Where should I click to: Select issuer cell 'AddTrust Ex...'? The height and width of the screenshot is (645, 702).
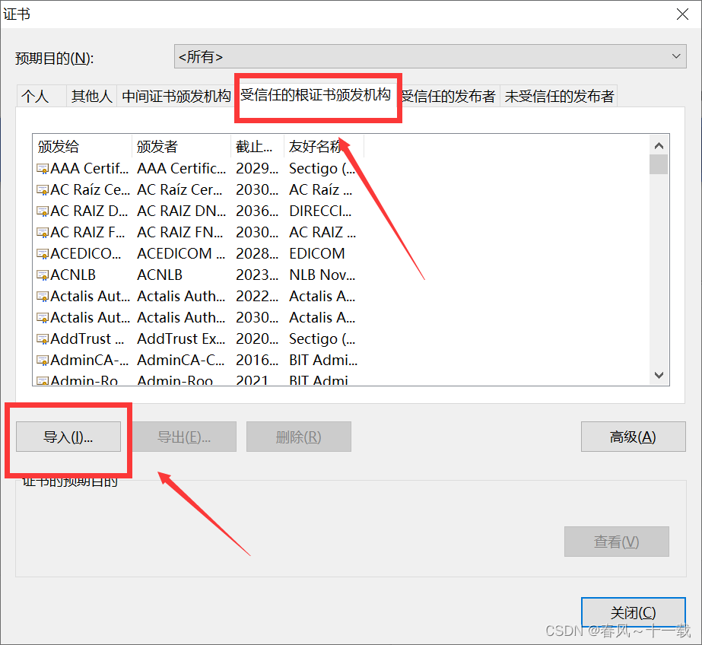pyautogui.click(x=181, y=338)
